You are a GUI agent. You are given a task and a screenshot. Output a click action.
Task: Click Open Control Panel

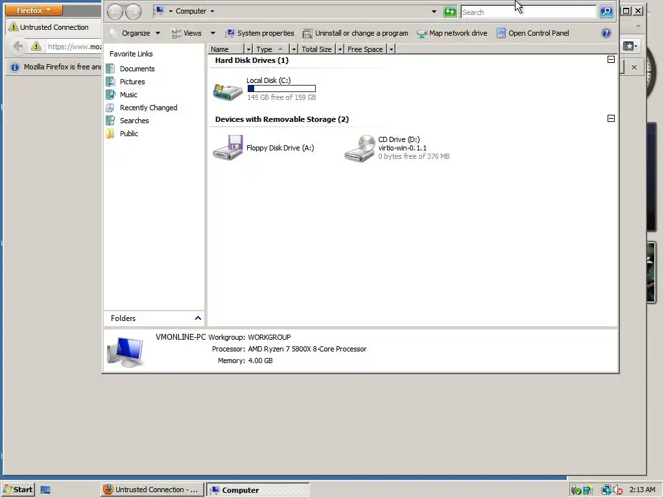(x=533, y=33)
